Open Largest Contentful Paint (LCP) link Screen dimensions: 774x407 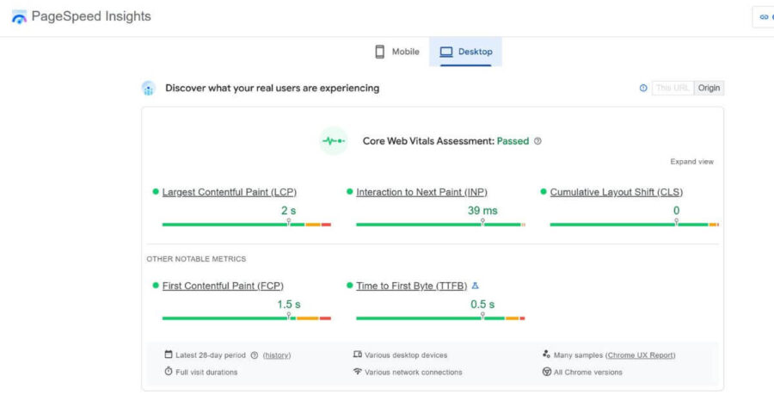230,192
